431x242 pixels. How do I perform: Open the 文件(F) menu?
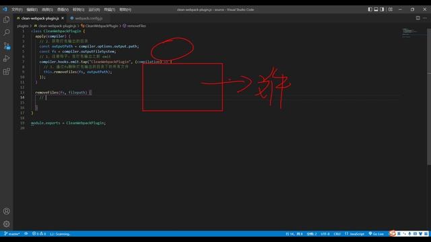tap(17, 9)
